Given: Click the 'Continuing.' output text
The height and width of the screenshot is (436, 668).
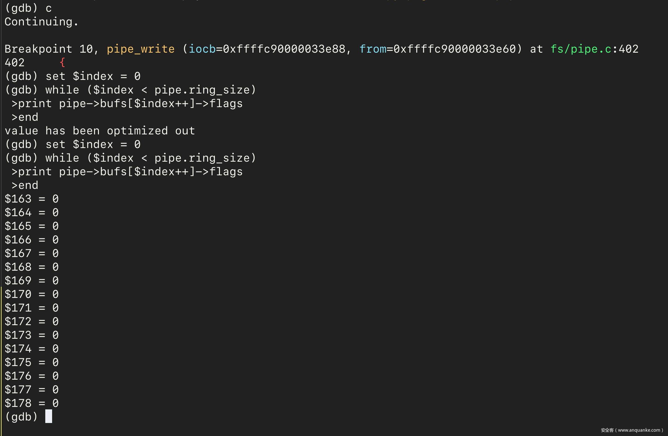Looking at the screenshot, I should click(x=41, y=22).
